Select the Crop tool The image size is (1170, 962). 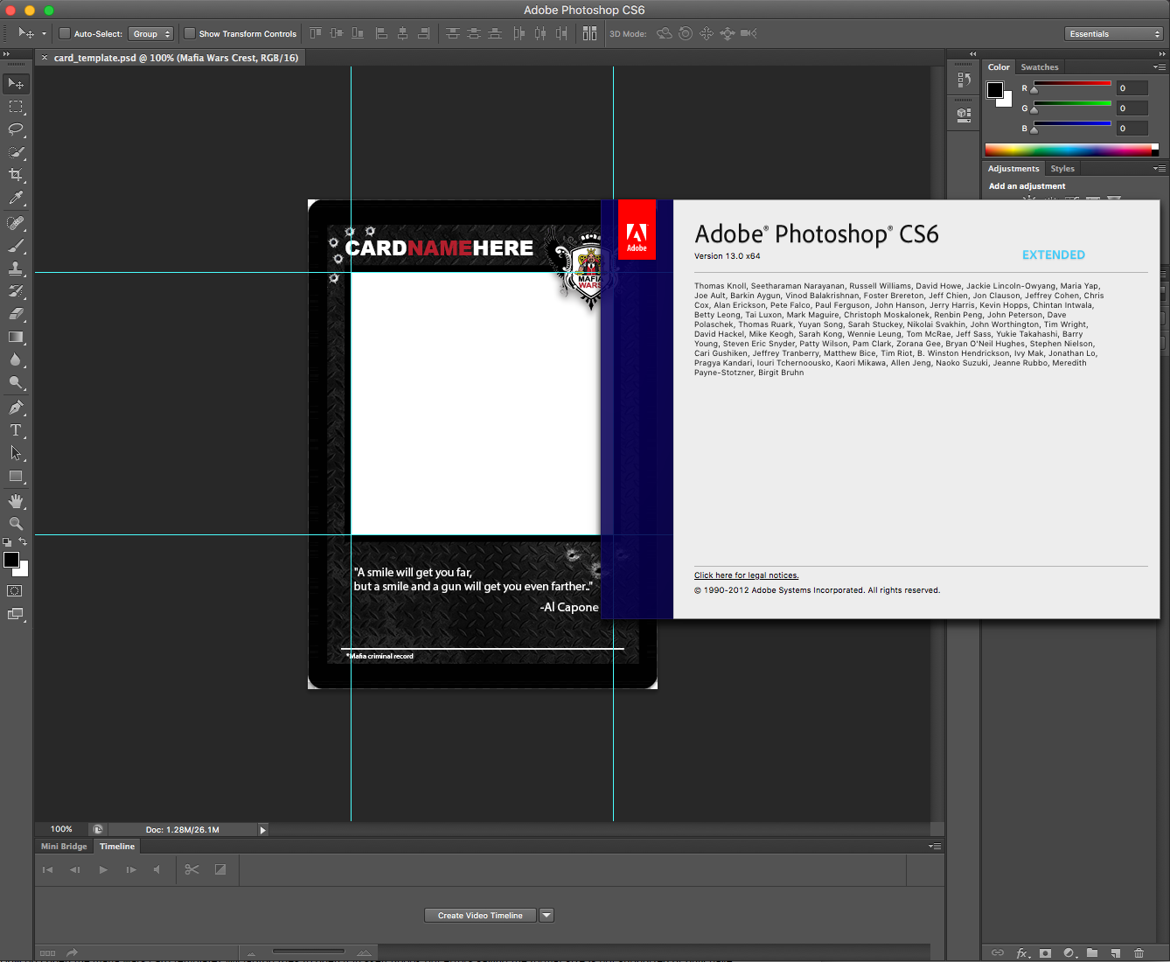pyautogui.click(x=16, y=175)
